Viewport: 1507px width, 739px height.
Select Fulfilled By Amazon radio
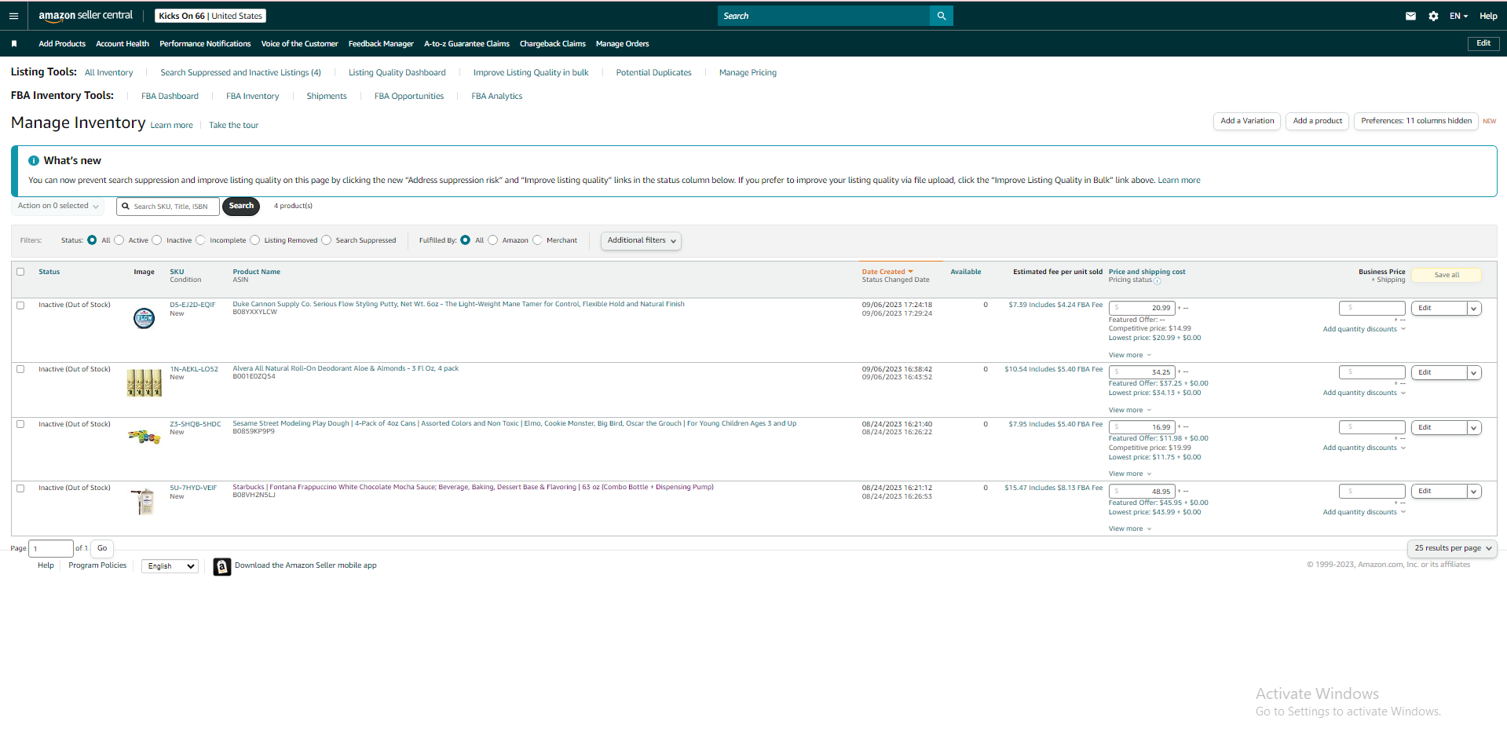tap(492, 240)
